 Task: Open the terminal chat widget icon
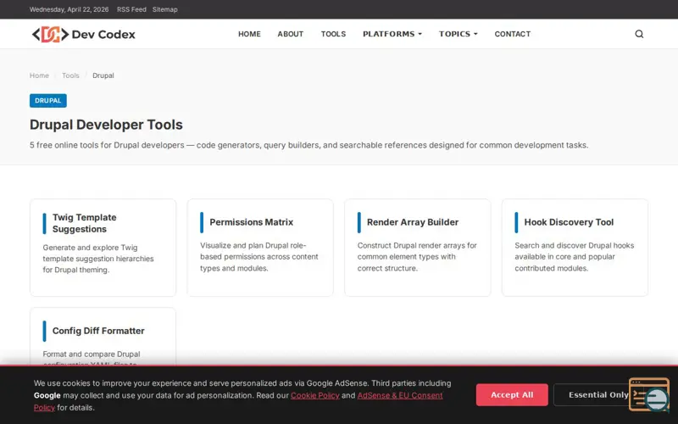click(x=649, y=394)
